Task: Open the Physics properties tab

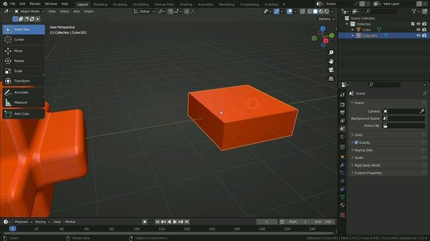Action: tap(342, 181)
